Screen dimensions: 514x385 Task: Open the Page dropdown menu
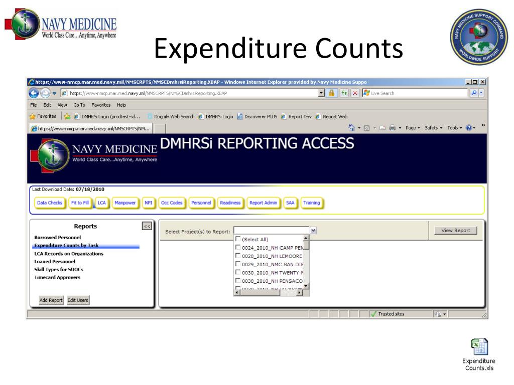(413, 128)
